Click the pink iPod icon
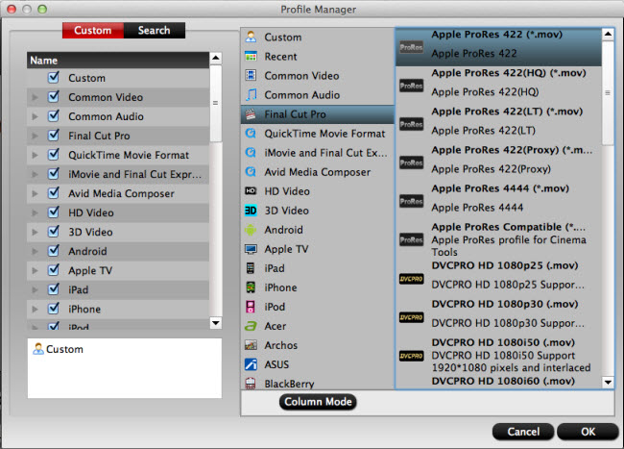The height and width of the screenshot is (449, 624). (251, 307)
